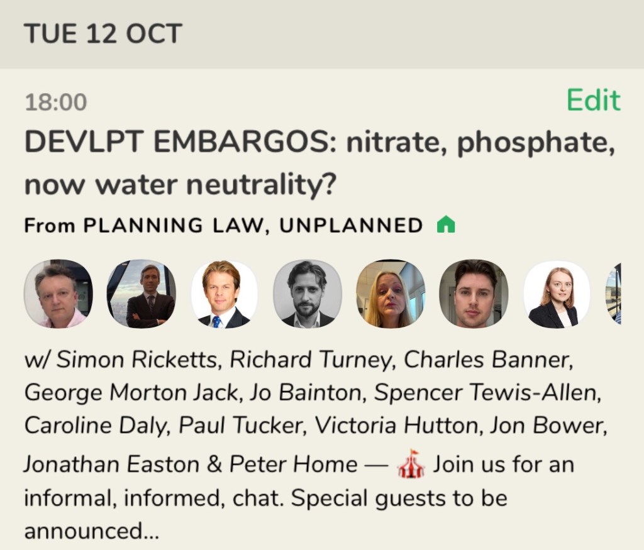Select the black-and-white bearded man avatar
The height and width of the screenshot is (550, 644).
click(308, 294)
